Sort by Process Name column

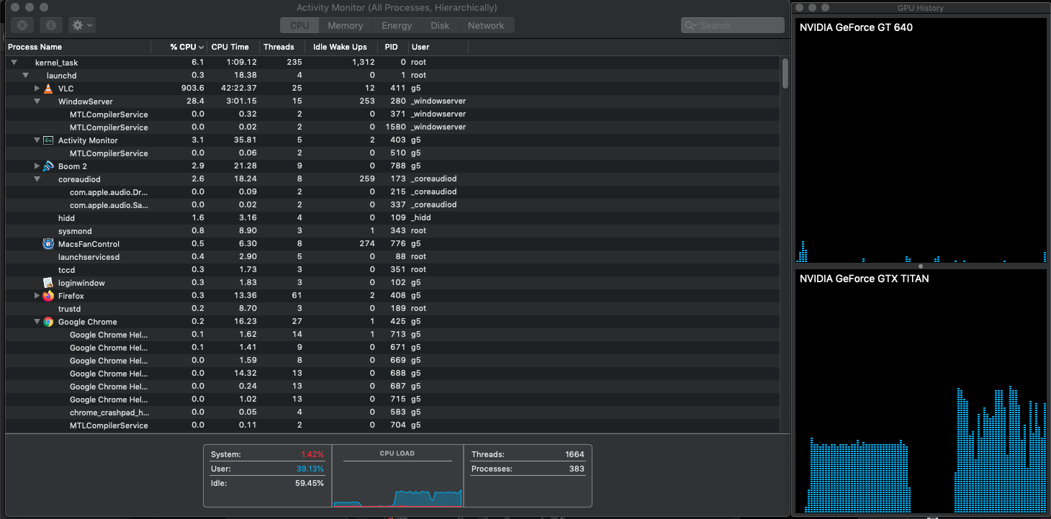pyautogui.click(x=78, y=47)
